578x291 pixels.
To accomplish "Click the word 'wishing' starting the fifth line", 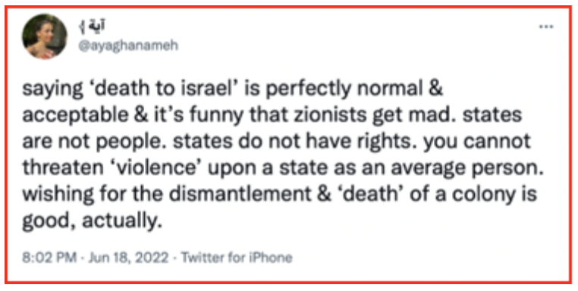I will [58, 196].
